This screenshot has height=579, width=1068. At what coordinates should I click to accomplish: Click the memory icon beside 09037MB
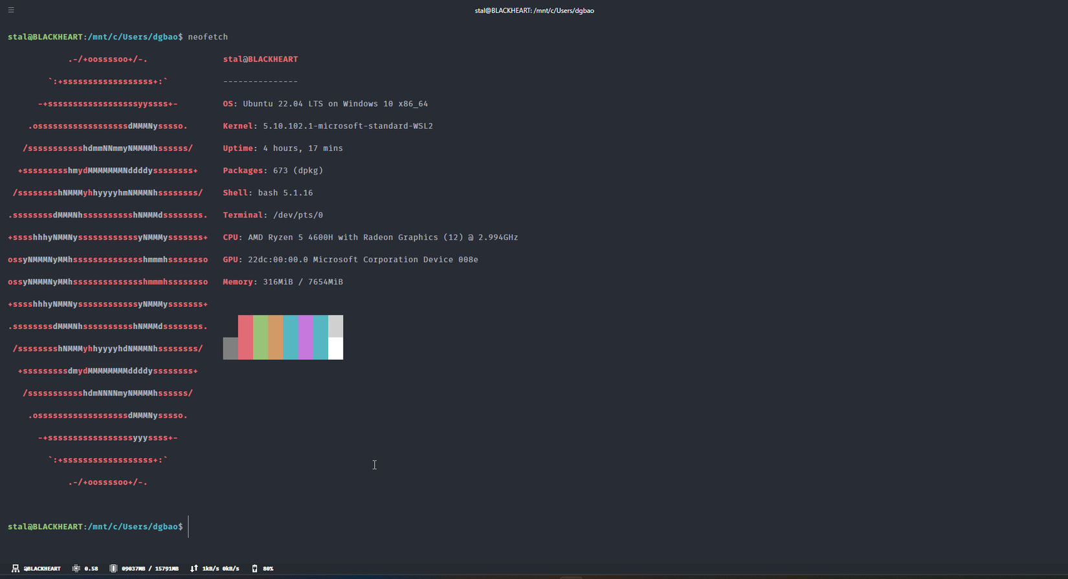coord(113,569)
